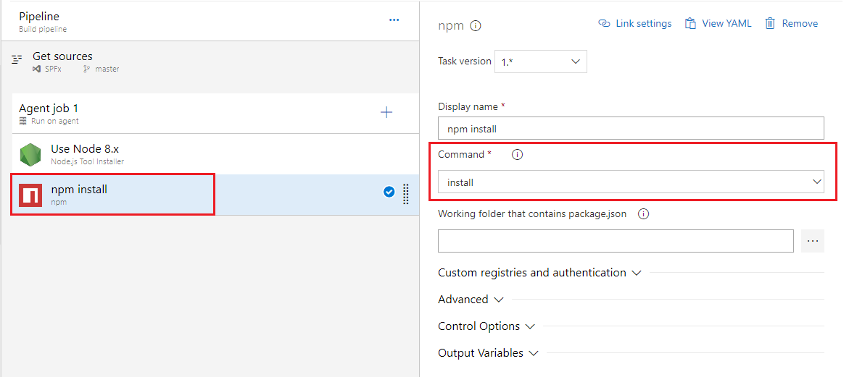The width and height of the screenshot is (857, 377).
Task: Click the Get sources icon
Action: coord(17,60)
